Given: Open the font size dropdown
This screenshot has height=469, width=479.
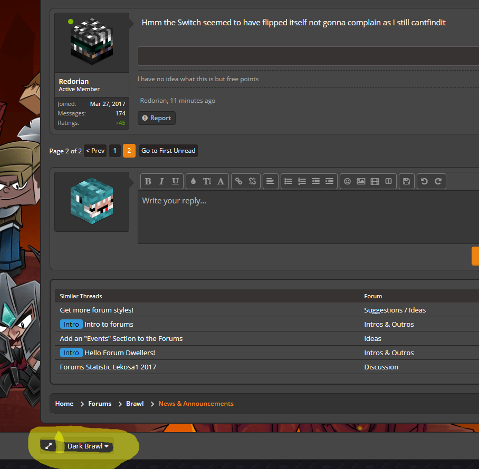Looking at the screenshot, I should pyautogui.click(x=207, y=181).
